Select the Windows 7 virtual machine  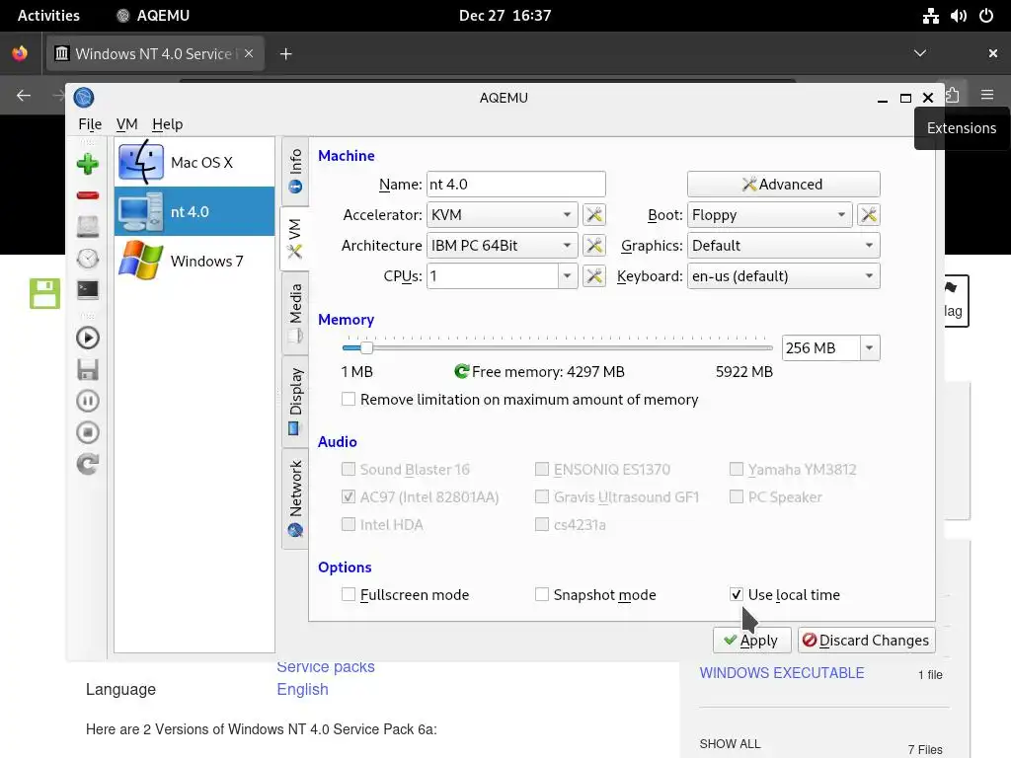pos(194,261)
